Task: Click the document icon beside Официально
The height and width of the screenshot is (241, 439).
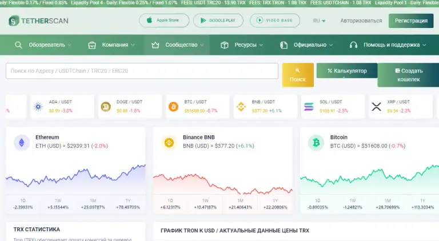Action: tap(284, 45)
